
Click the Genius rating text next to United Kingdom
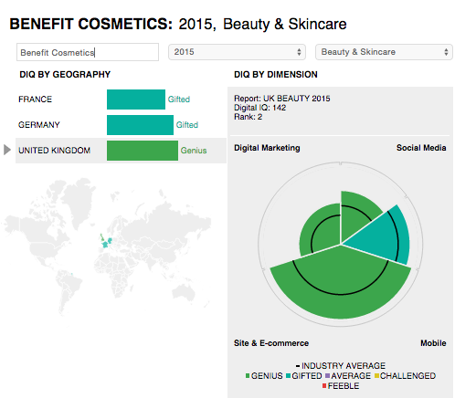tap(194, 151)
